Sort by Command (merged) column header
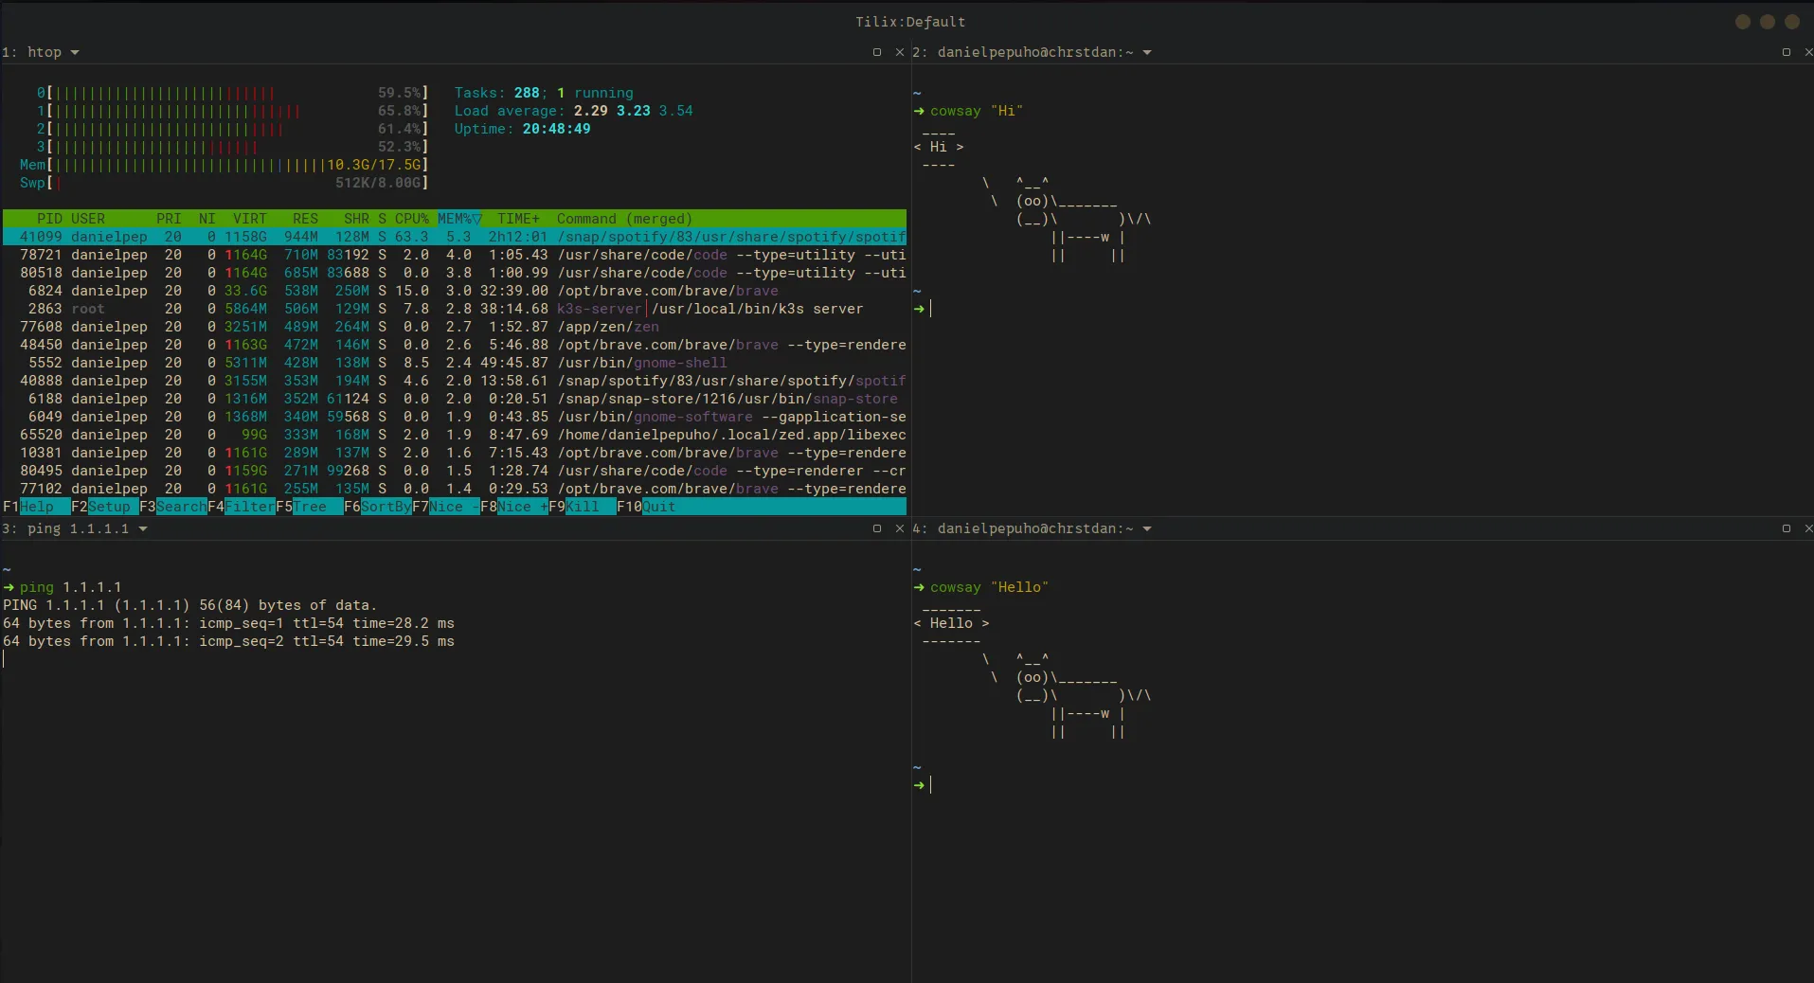 624,219
